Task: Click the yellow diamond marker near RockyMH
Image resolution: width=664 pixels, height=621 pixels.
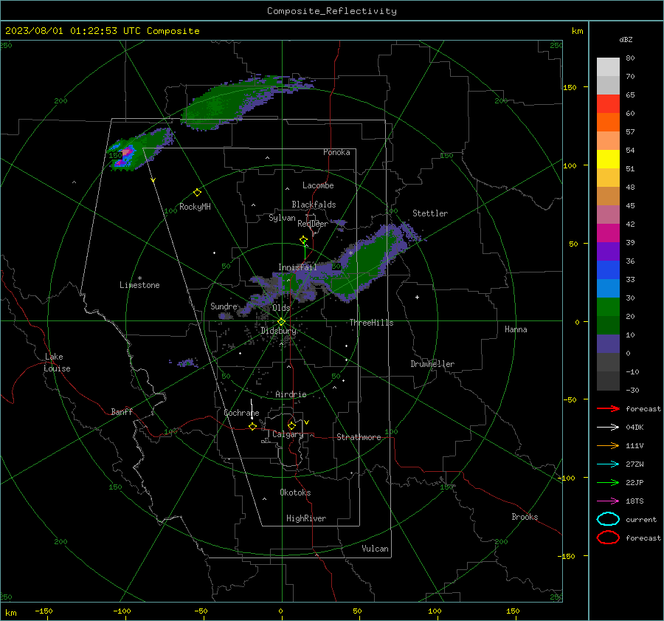Action: 197,193
